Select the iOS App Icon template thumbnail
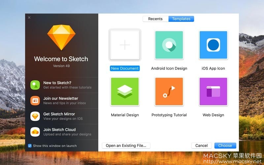 click(213, 45)
